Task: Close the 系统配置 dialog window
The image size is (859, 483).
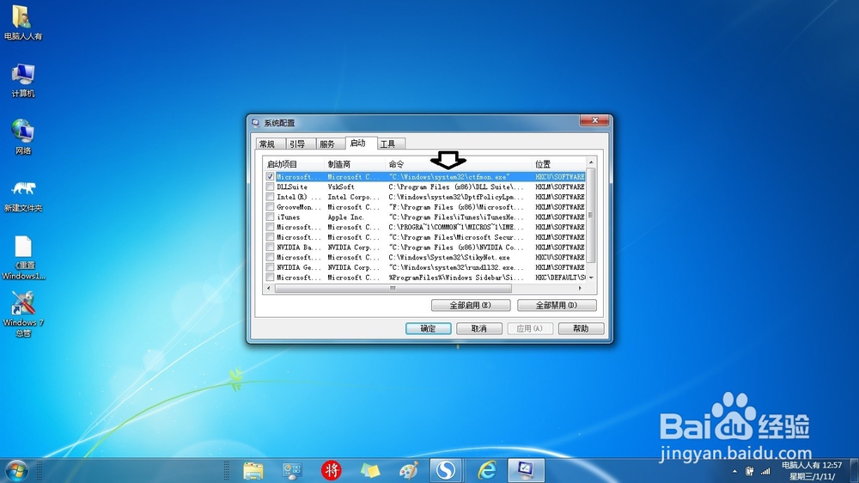Action: coord(594,120)
